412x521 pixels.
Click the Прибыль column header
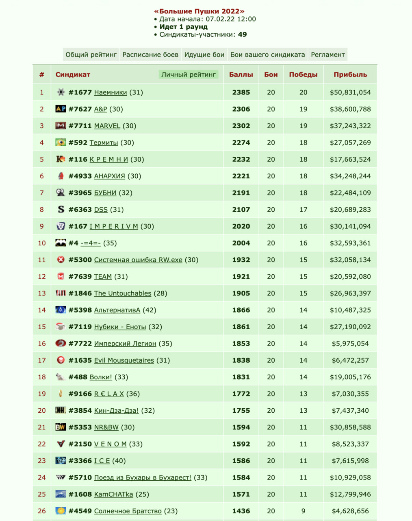(x=350, y=74)
